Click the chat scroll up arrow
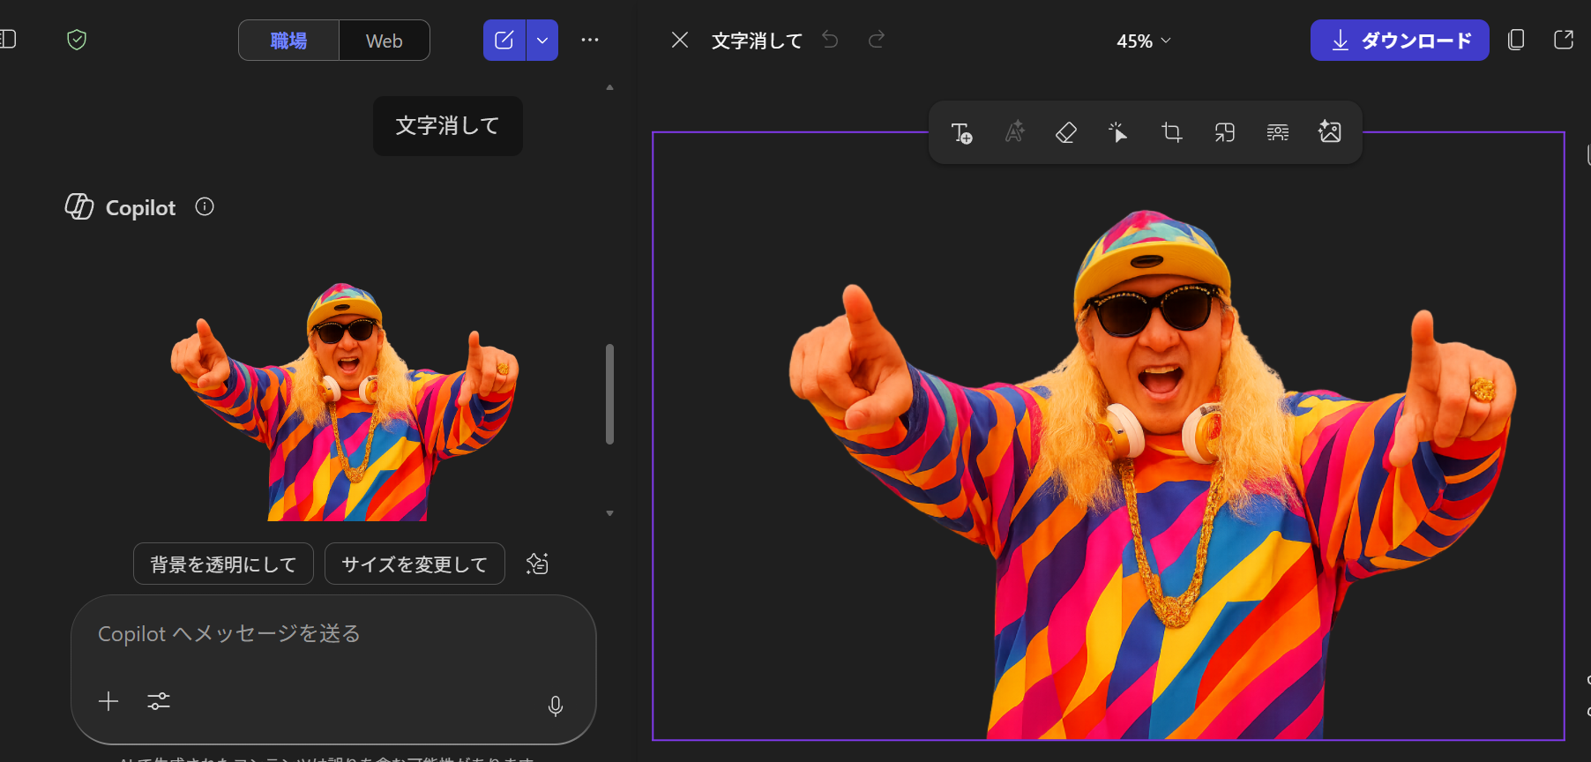 pos(609,87)
